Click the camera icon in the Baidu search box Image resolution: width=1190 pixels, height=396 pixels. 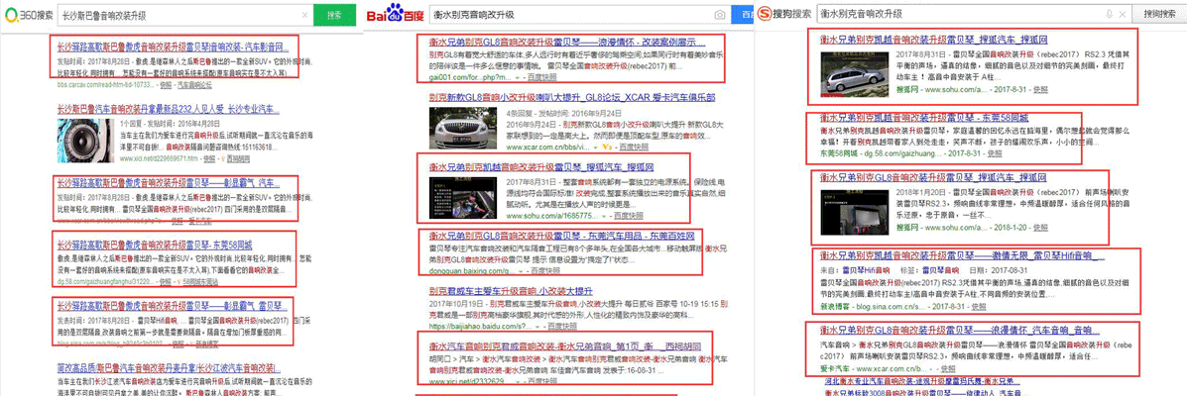coord(720,15)
